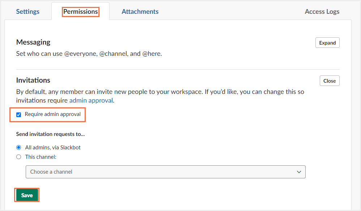Close the Invitations section
Image resolution: width=361 pixels, height=211 pixels.
[x=329, y=81]
